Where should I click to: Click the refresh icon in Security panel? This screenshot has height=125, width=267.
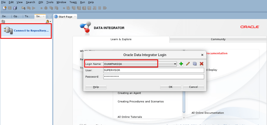point(3,21)
